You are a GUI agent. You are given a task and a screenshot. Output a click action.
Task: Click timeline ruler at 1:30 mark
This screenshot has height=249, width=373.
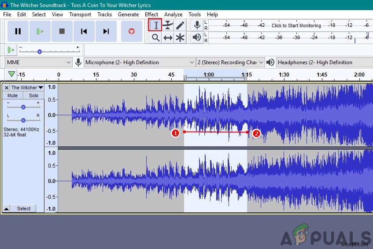[x=284, y=75]
